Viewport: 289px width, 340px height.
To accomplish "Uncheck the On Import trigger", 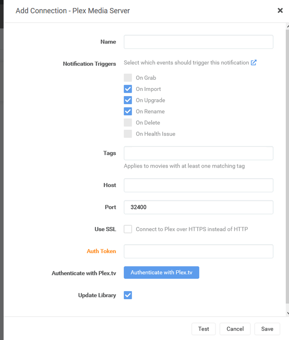I will coord(128,89).
